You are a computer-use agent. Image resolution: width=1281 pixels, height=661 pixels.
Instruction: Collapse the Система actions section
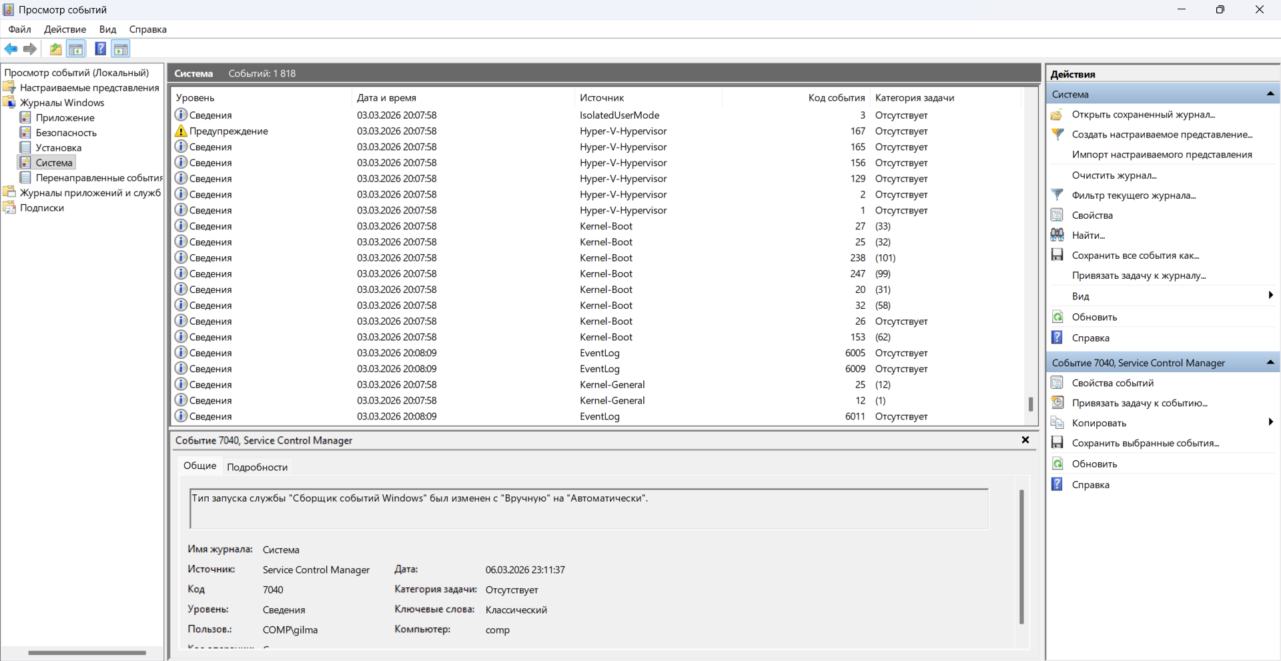[1270, 94]
